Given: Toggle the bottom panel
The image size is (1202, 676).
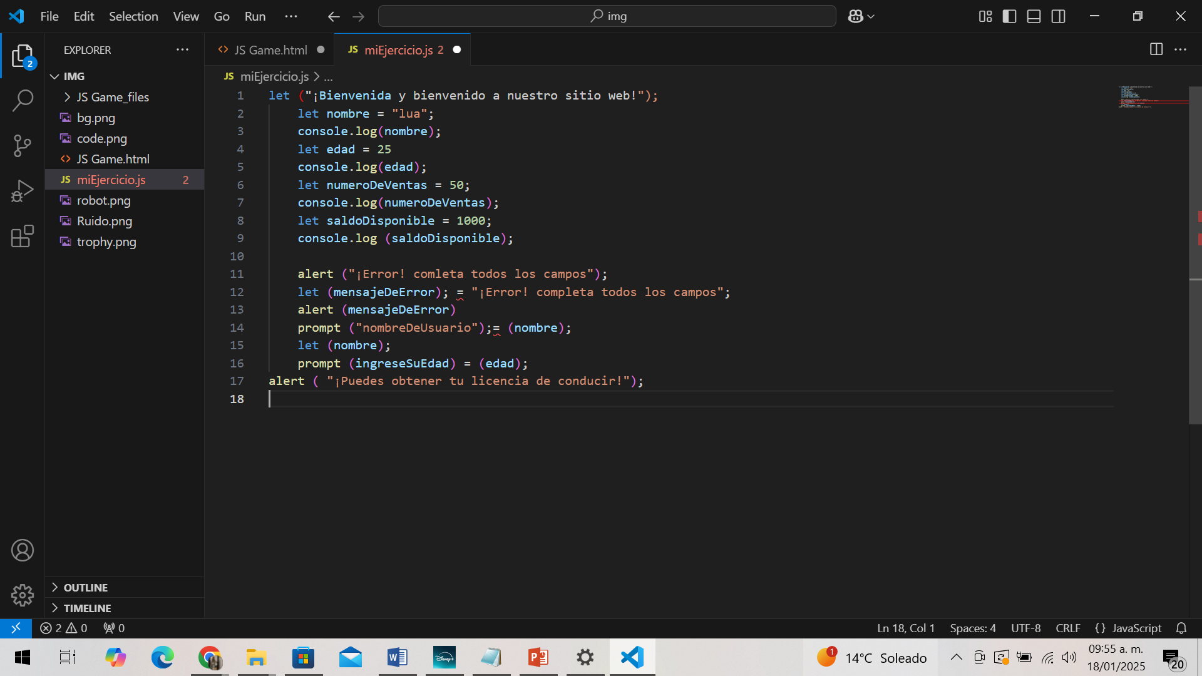Looking at the screenshot, I should click(1034, 16).
